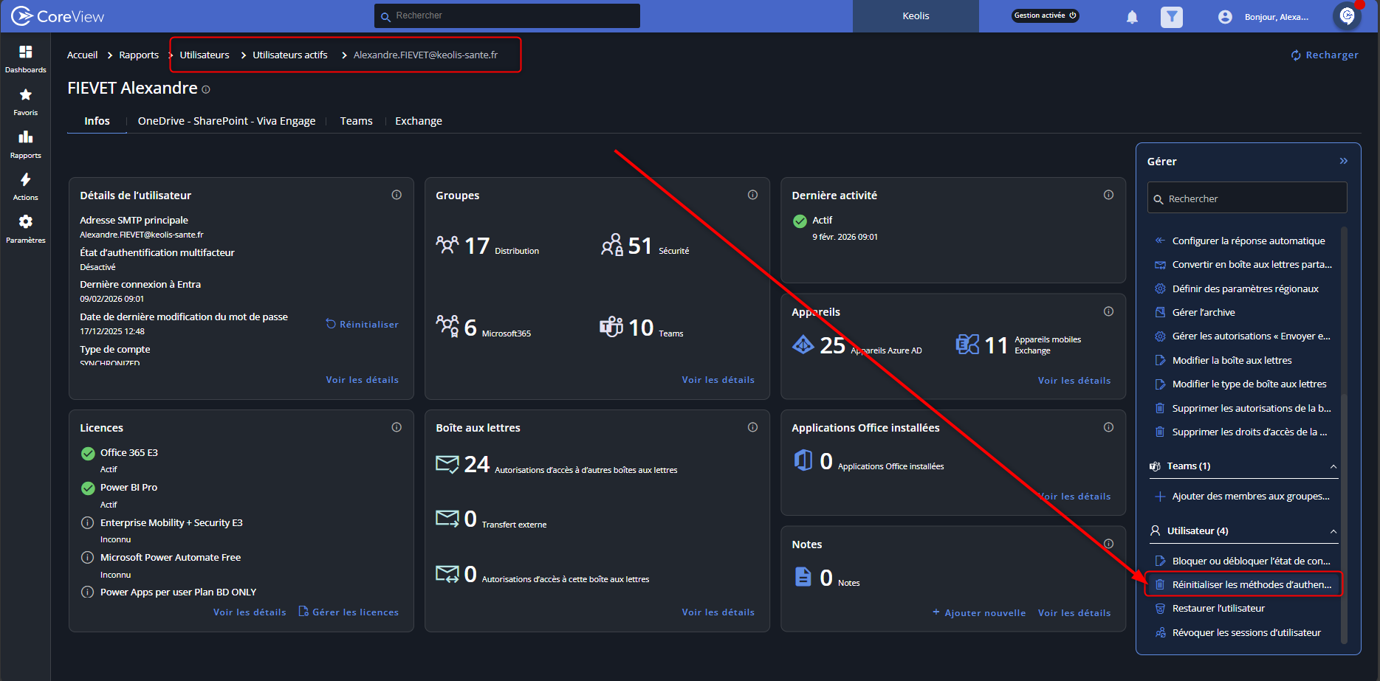Show info for Boîte aux lettres card
The width and height of the screenshot is (1380, 681).
(x=752, y=427)
